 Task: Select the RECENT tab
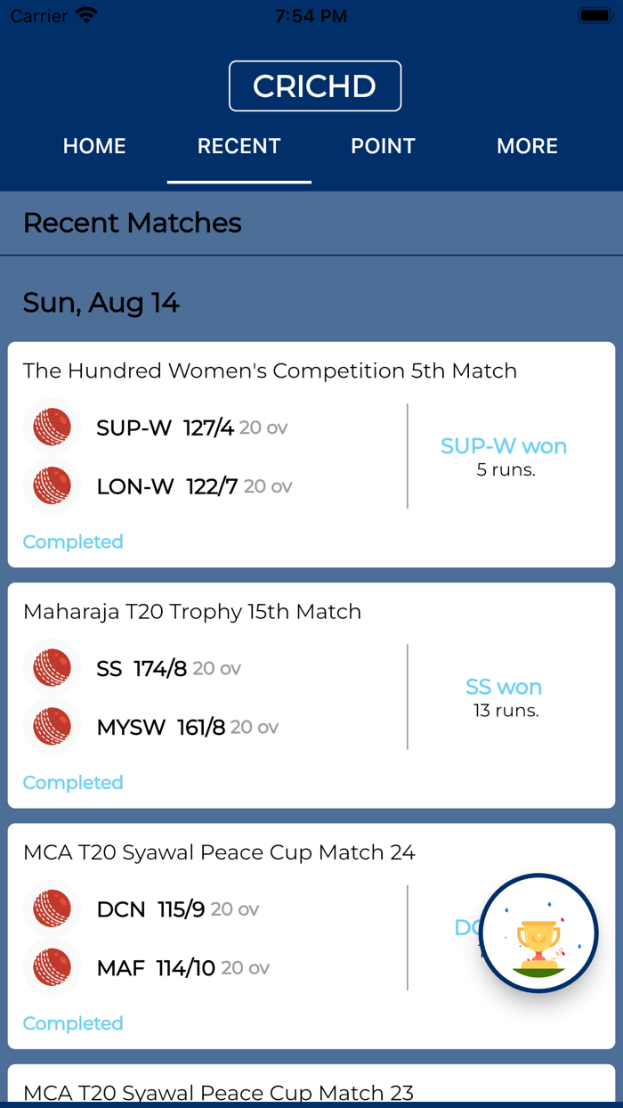(x=239, y=146)
